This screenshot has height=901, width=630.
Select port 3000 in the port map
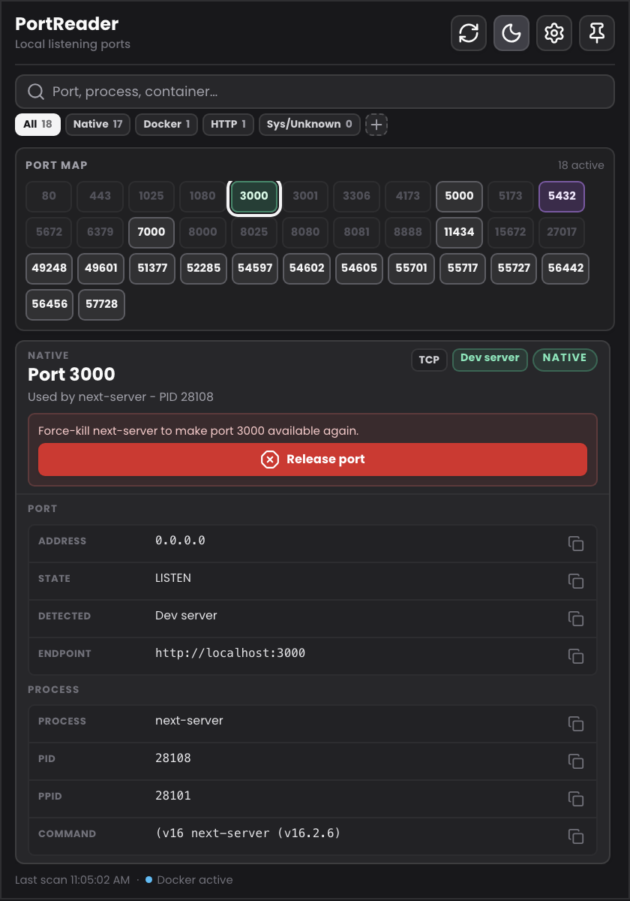coord(254,196)
